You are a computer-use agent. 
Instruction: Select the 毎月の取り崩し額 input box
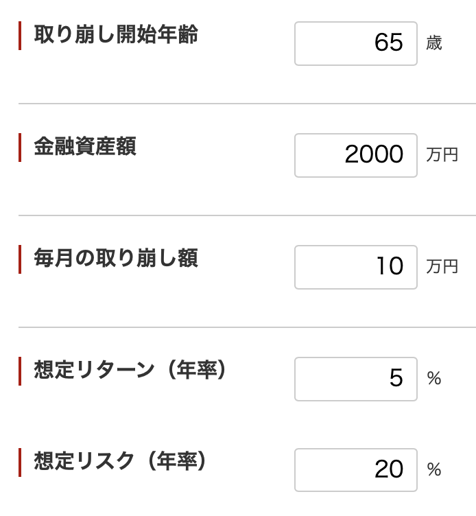(x=356, y=267)
